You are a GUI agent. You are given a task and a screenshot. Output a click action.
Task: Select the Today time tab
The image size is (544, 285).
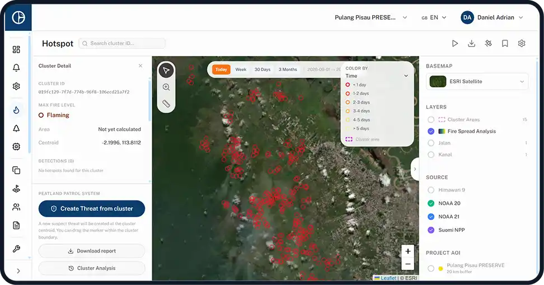coord(221,69)
